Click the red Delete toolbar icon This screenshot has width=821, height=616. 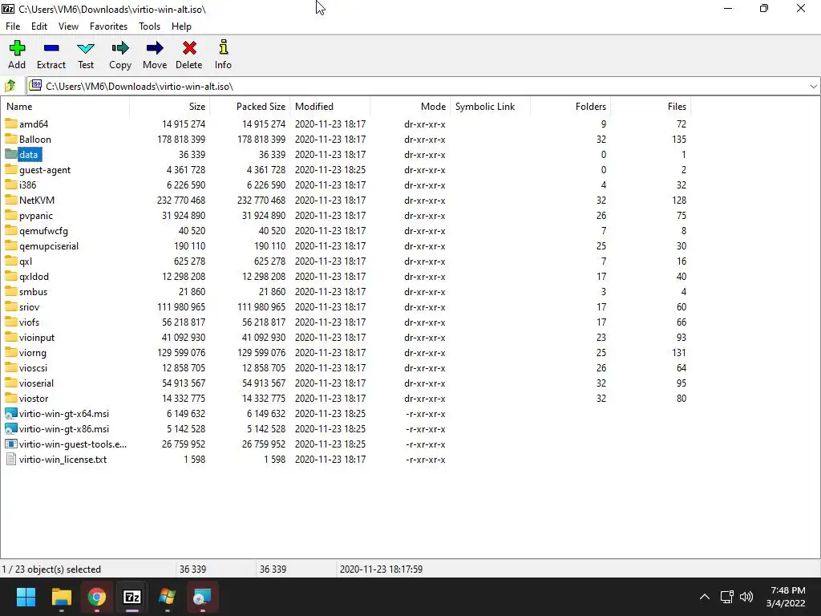(189, 48)
